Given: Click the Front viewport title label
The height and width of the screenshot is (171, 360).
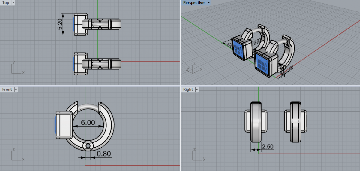Looking at the screenshot, I should pos(7,89).
